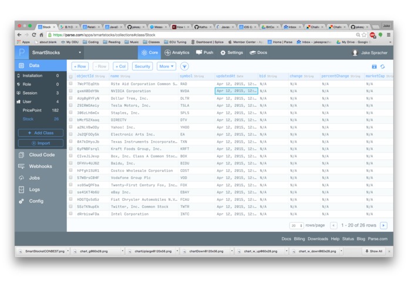This screenshot has width=408, height=290.
Task: Click the Import button
Action: 41,143
